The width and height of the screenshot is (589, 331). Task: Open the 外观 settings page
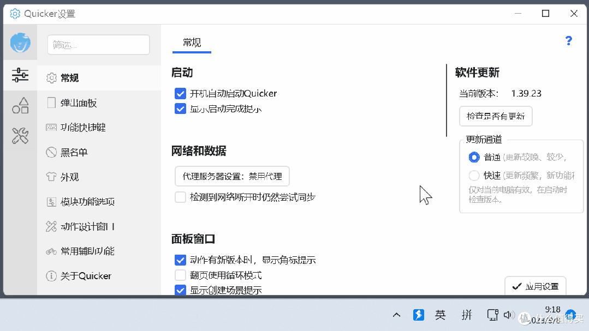(x=99, y=177)
